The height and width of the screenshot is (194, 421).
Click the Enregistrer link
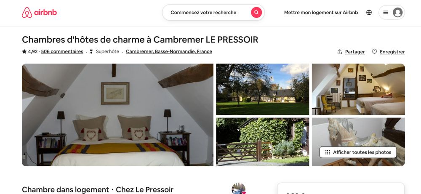click(392, 52)
